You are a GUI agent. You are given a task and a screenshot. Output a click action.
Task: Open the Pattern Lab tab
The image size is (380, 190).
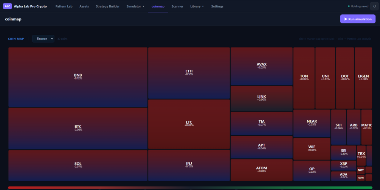pos(64,6)
